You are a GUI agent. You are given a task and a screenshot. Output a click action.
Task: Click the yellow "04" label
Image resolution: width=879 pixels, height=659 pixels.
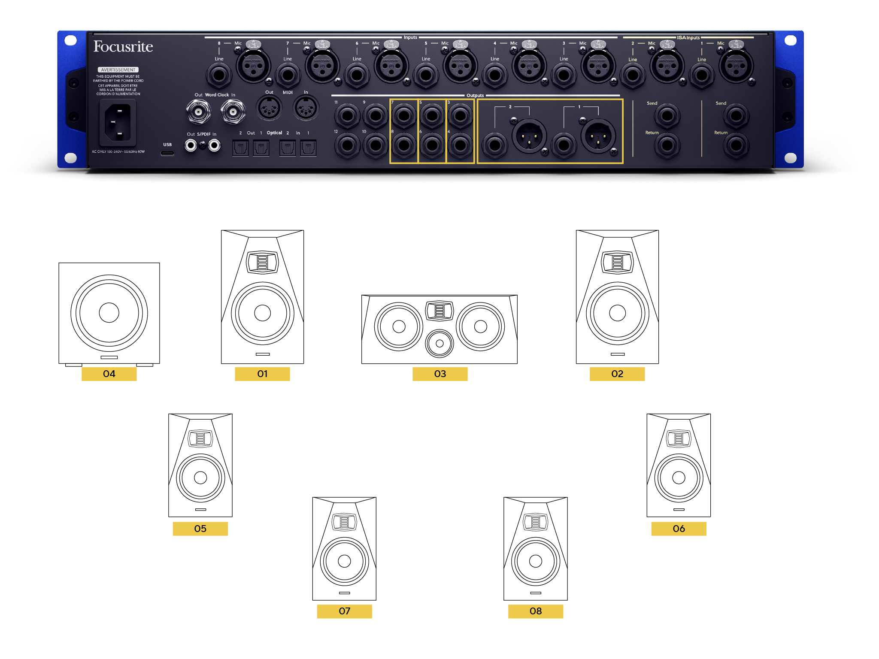pyautogui.click(x=109, y=374)
